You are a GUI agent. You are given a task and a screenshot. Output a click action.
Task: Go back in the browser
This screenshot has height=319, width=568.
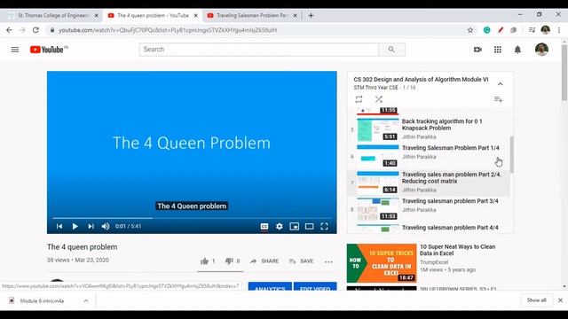9,30
